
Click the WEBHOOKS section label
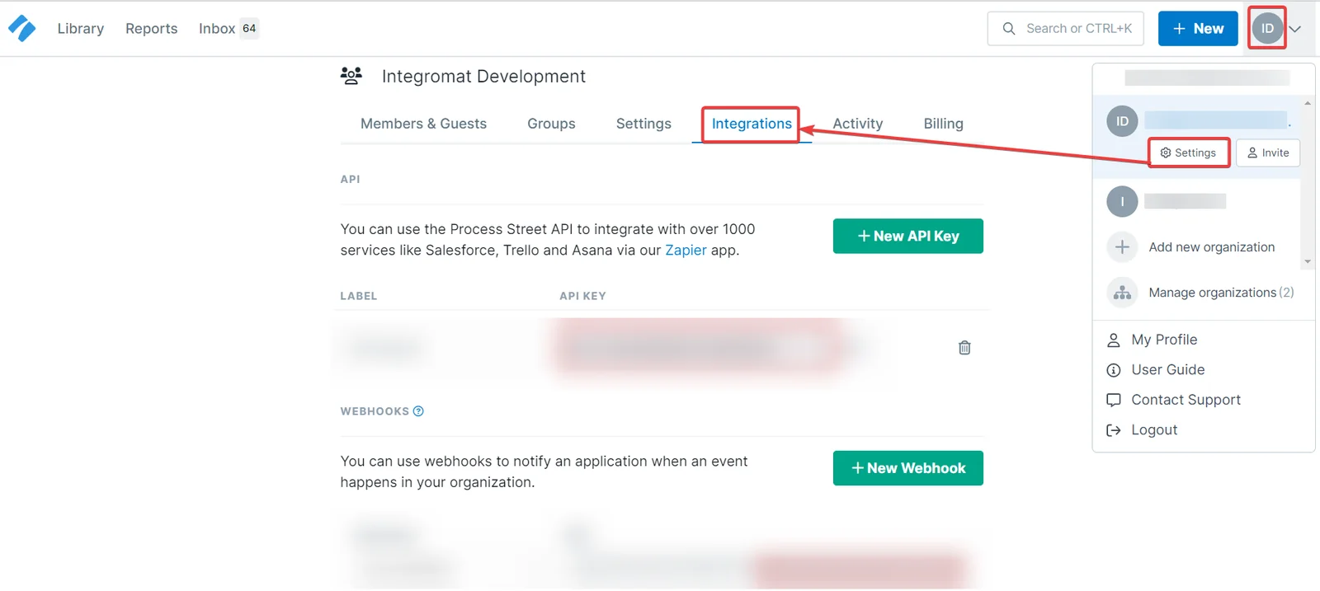[375, 411]
